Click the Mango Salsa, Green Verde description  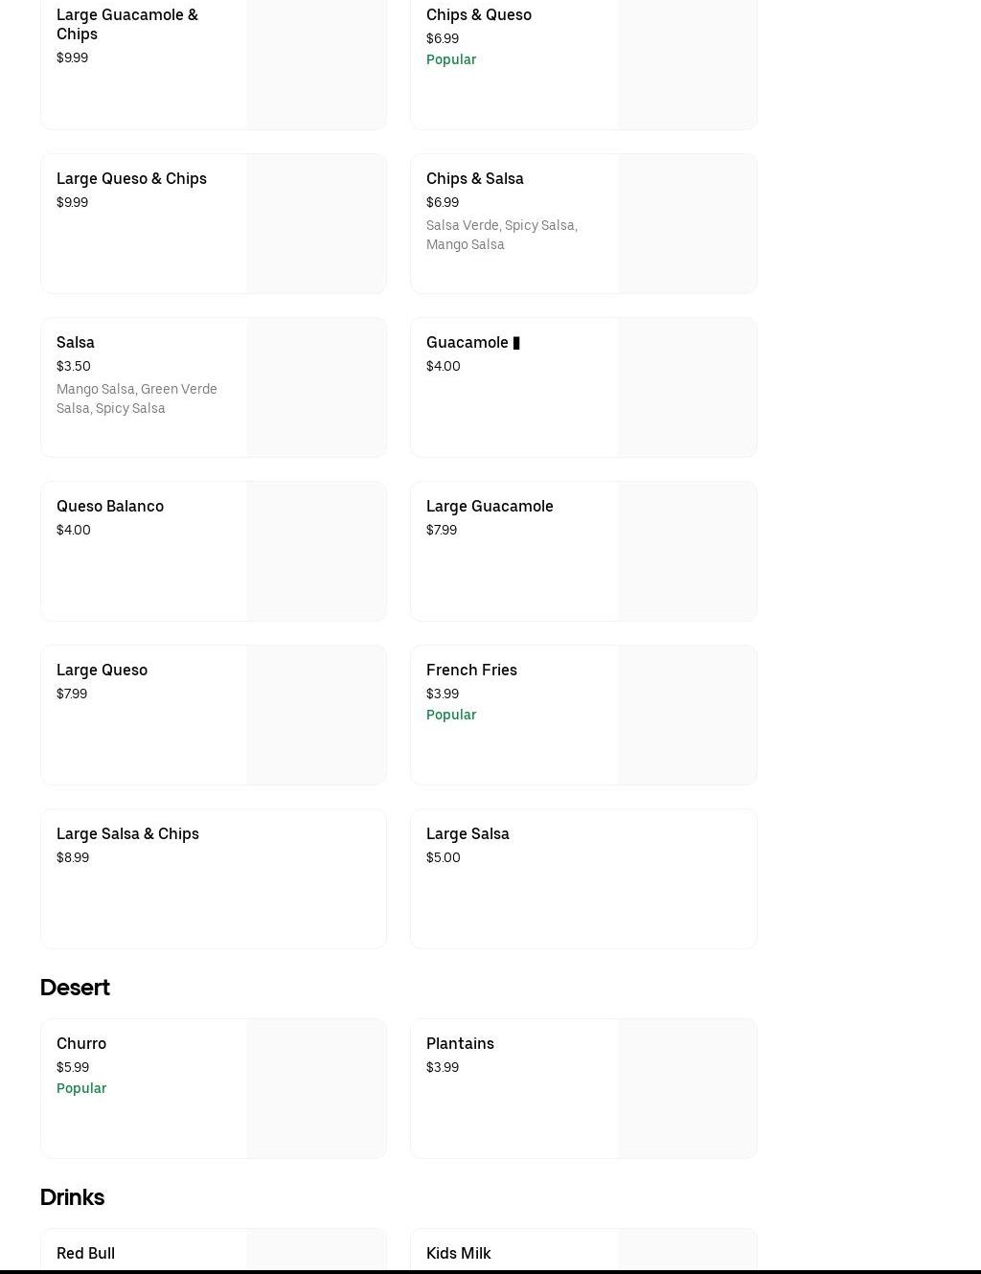(x=137, y=398)
